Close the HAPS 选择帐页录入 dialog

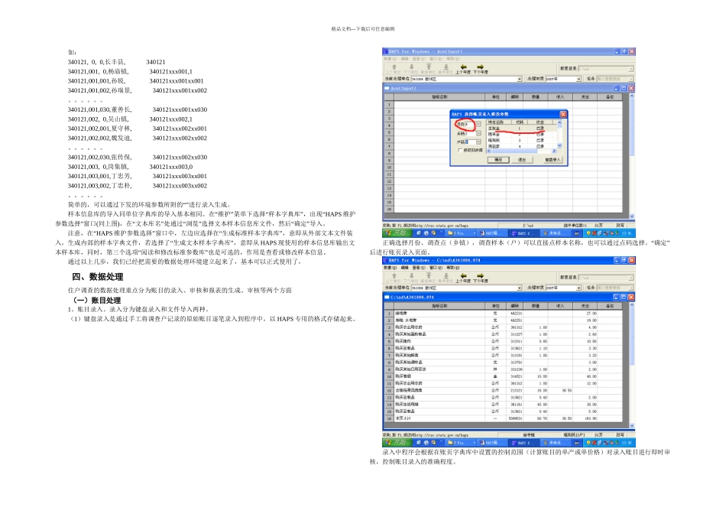(x=563, y=114)
